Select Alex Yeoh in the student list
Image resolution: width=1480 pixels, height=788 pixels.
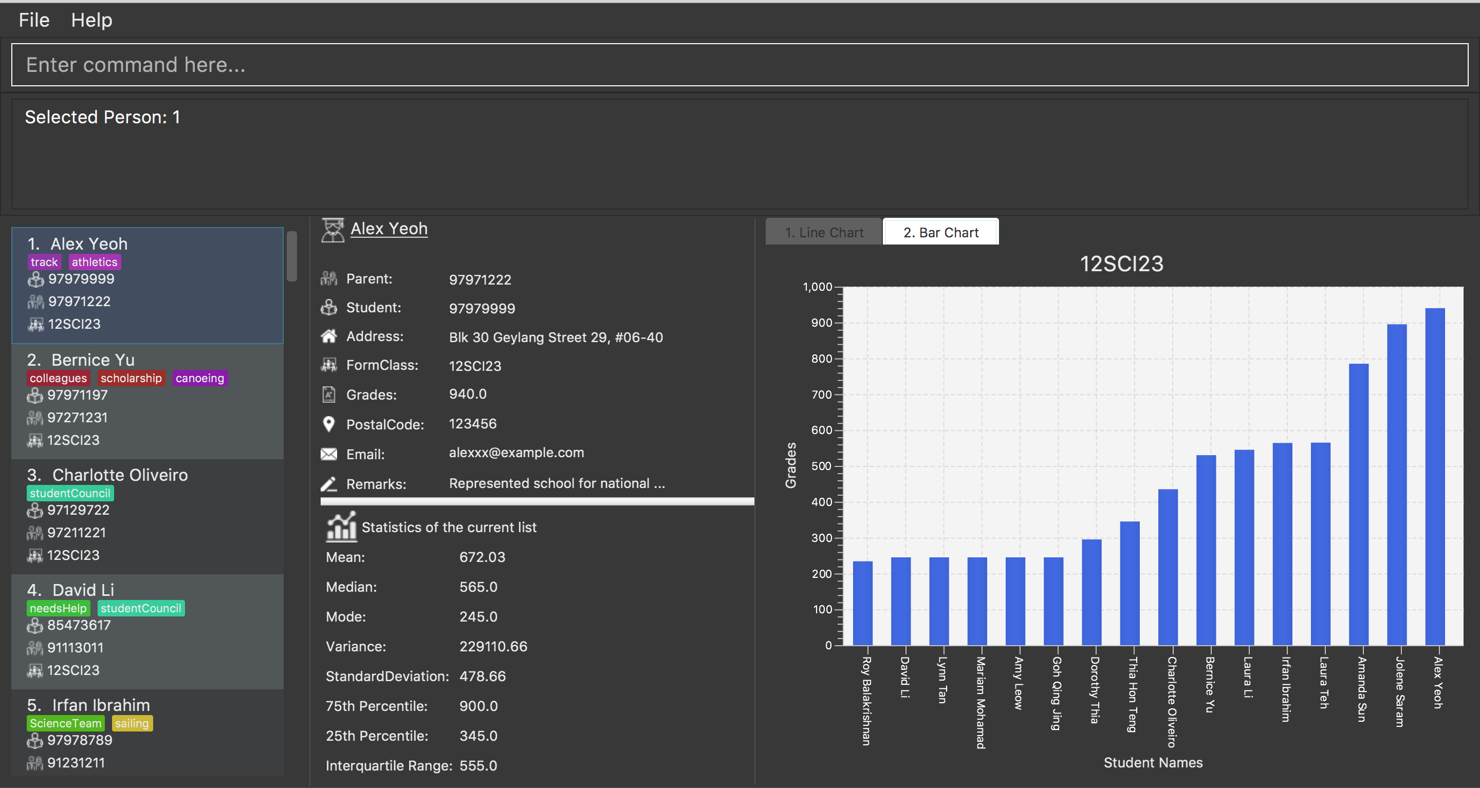pyautogui.click(x=147, y=286)
